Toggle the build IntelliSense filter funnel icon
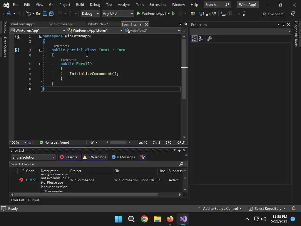 pos(143,157)
